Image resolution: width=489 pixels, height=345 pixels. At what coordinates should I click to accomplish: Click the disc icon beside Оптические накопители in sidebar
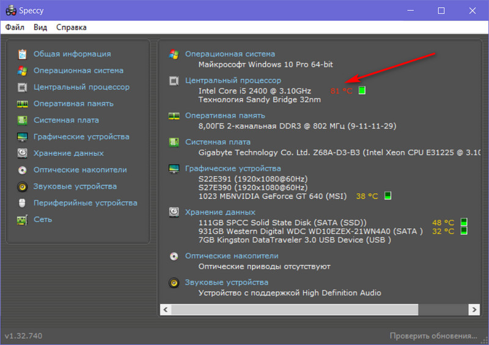click(22, 170)
